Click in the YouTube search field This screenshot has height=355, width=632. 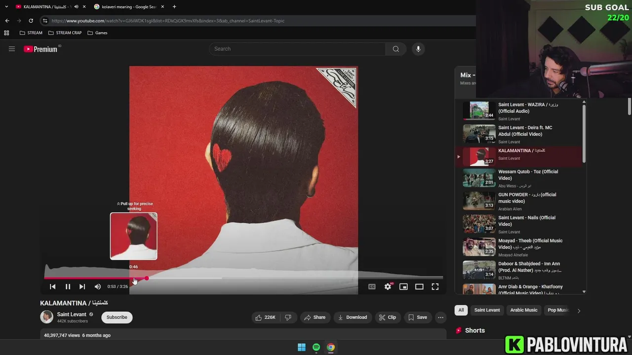point(297,49)
